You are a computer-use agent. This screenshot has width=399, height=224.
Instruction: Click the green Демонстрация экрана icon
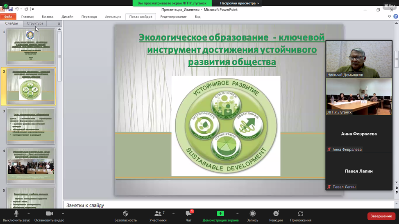pos(220,213)
